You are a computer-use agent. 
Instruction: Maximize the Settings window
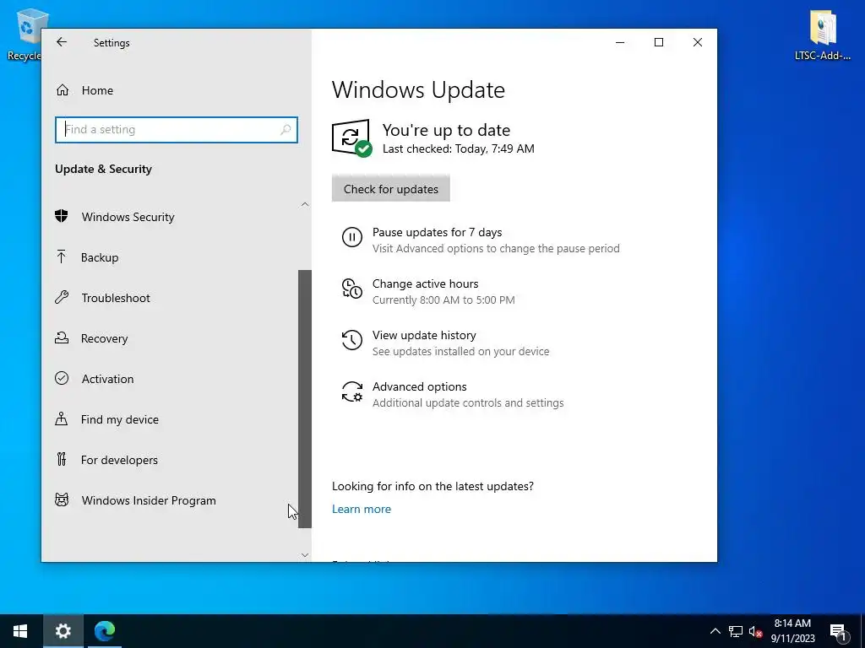659,42
